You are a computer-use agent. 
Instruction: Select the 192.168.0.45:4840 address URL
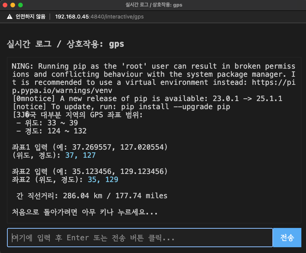point(99,17)
